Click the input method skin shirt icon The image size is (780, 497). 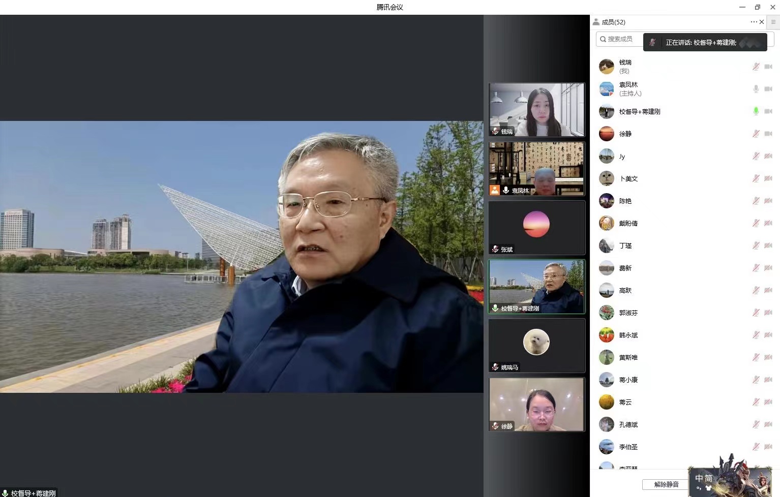click(x=708, y=488)
